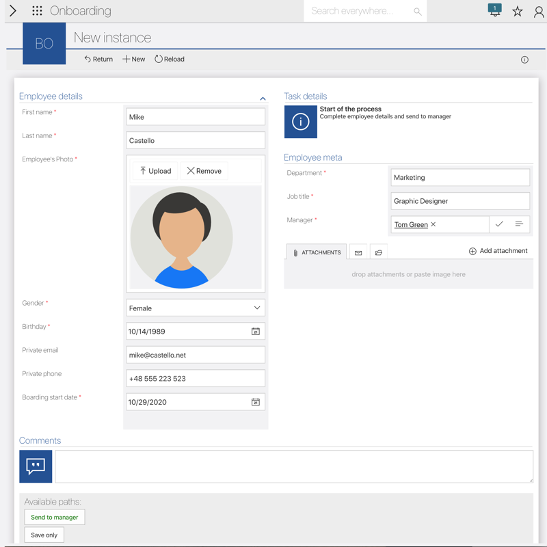Open the notifications bell icon
547x547 pixels.
(x=494, y=11)
